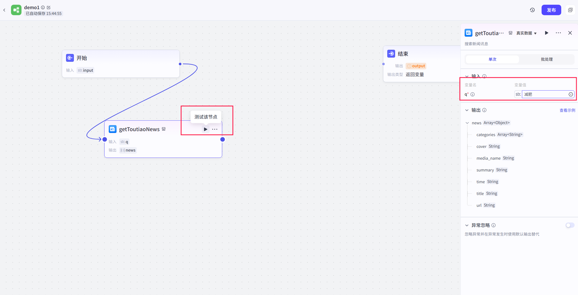Open the 查看示例 link
Viewport: 578px width, 295px height.
(568, 110)
